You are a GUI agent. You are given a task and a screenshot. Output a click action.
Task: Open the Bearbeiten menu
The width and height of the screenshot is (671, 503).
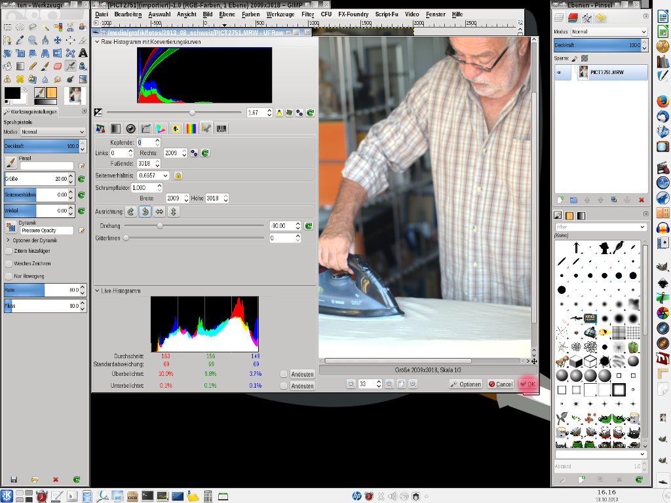pyautogui.click(x=128, y=14)
